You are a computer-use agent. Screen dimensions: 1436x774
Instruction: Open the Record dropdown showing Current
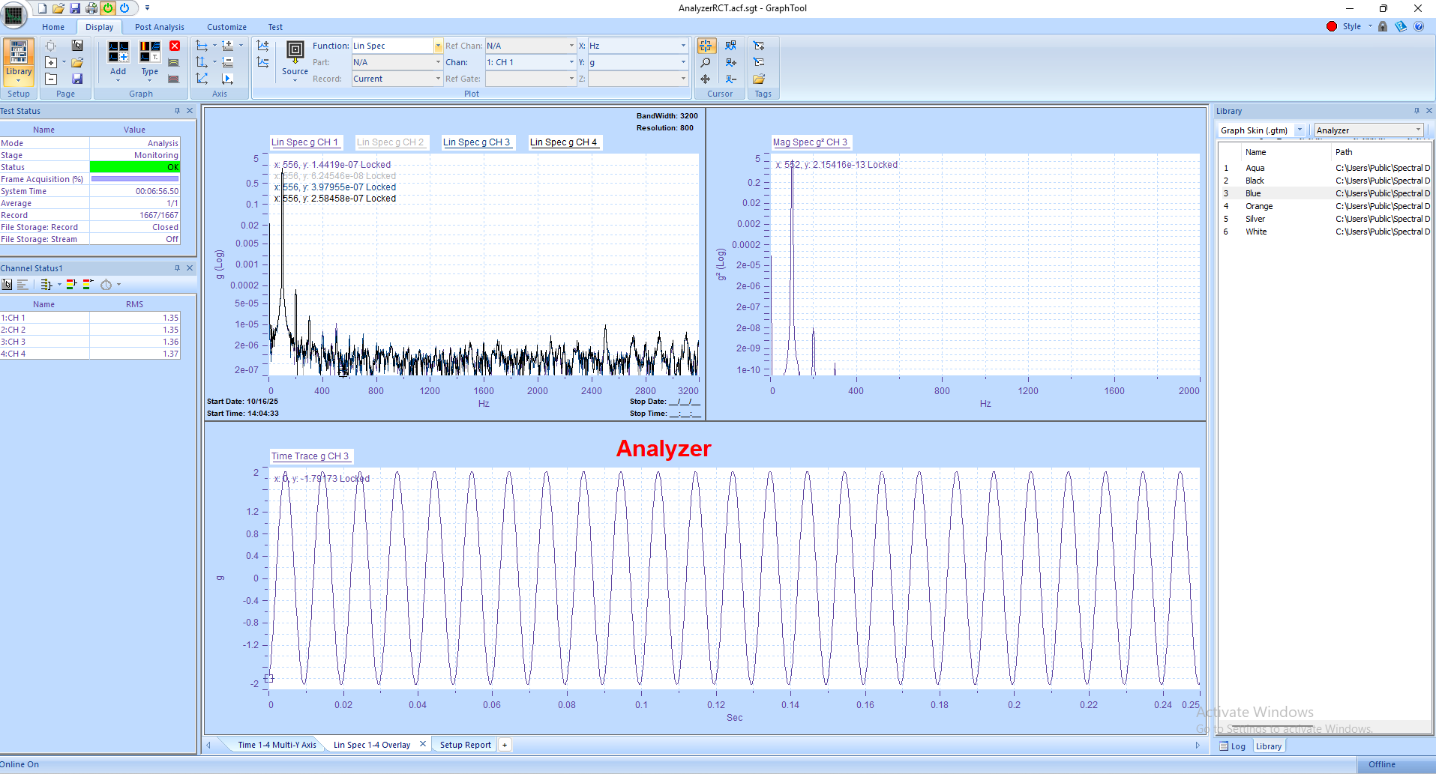(438, 78)
